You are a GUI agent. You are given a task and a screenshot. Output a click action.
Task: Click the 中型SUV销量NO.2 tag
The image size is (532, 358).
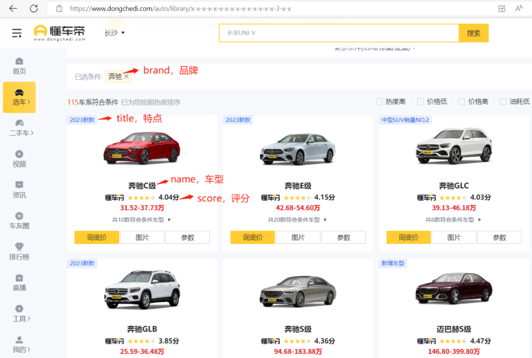point(405,120)
